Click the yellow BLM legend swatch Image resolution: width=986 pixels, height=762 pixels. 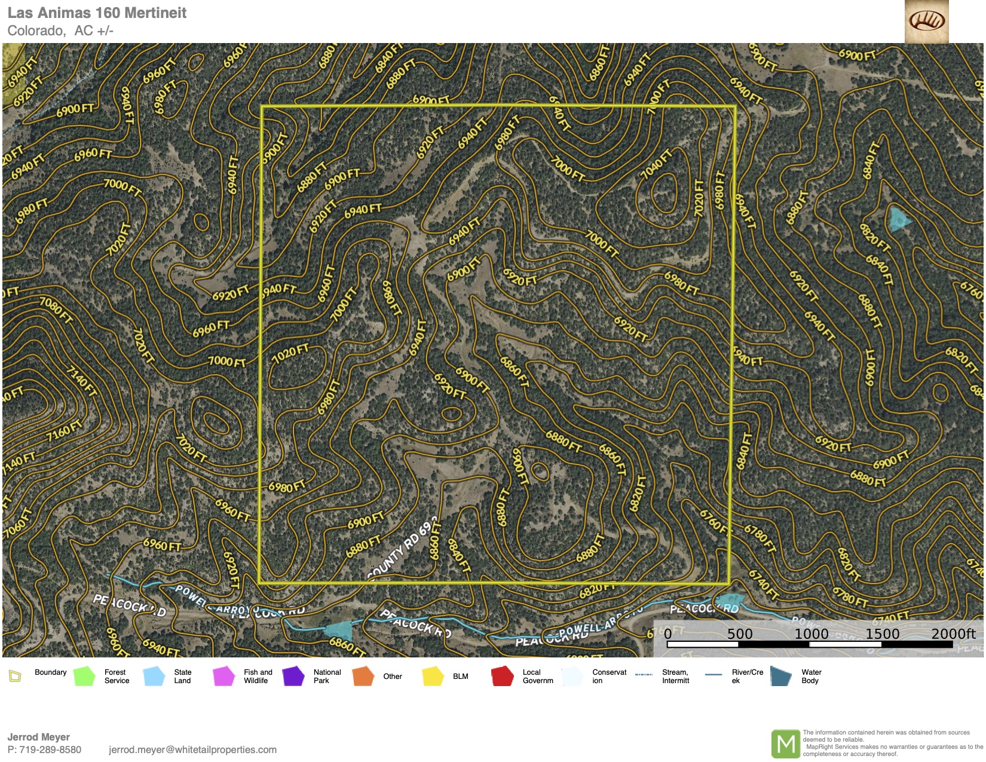coord(433,677)
